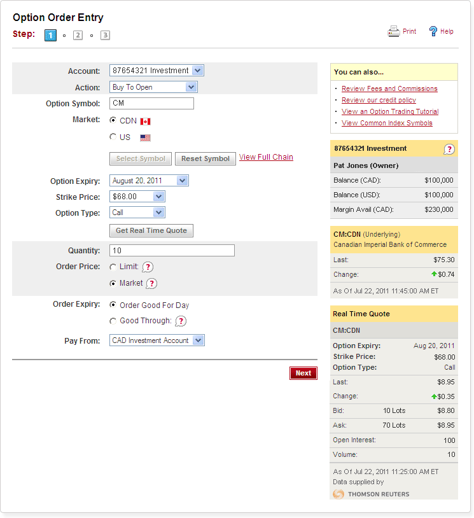The image size is (474, 518).
Task: Click the printer icon
Action: point(393,31)
